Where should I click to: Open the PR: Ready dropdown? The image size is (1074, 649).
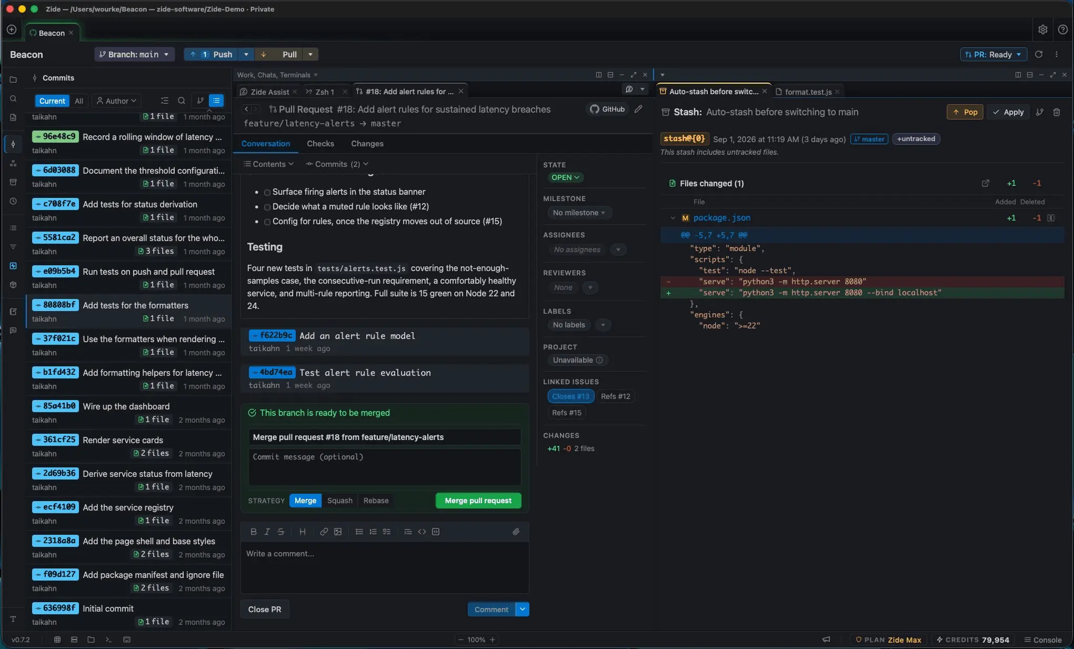(993, 54)
